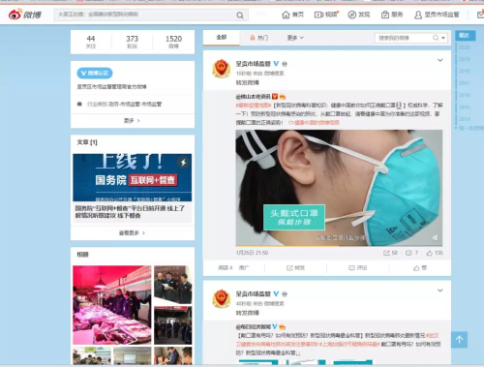The image size is (484, 367).
Task: Jump to year 2014 in timeline
Action: [x=465, y=119]
